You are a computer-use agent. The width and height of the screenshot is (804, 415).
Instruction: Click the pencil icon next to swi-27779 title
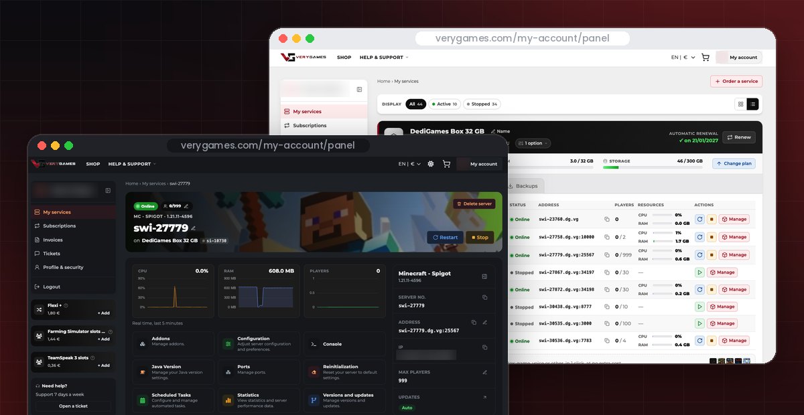[x=193, y=228]
